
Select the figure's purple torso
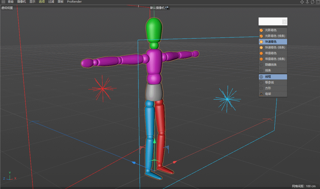click(x=154, y=62)
